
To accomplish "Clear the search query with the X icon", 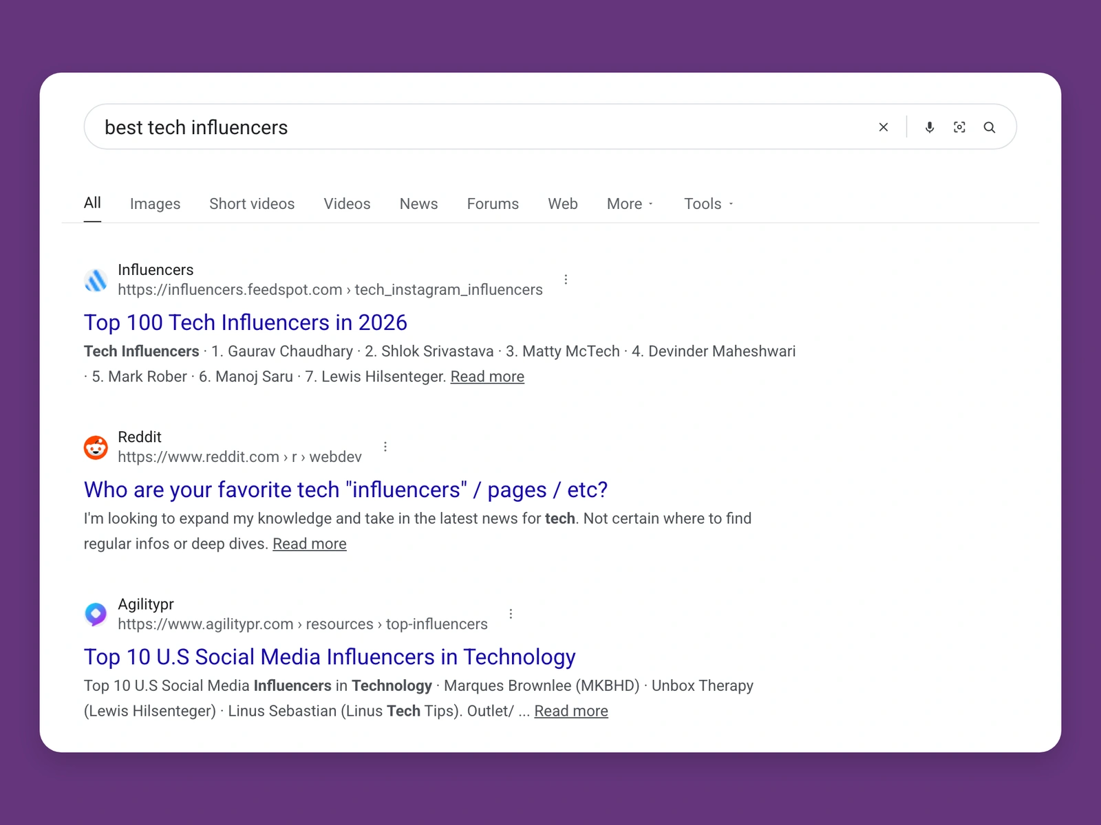I will [884, 127].
